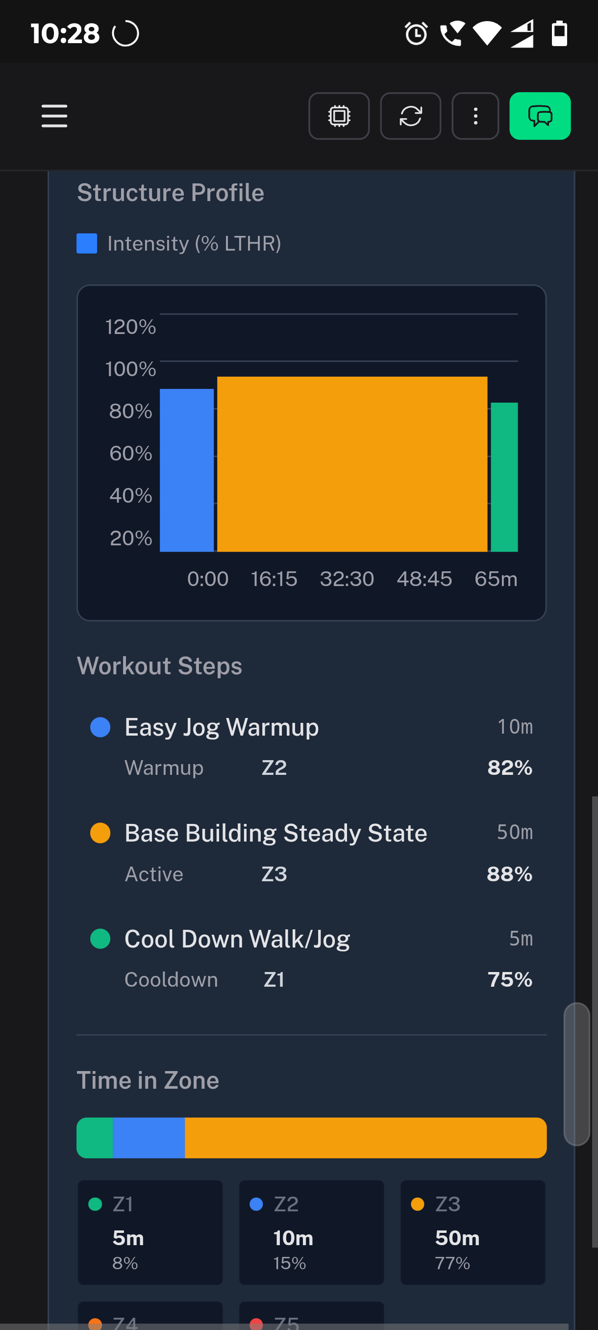Select the green cooldown bar in chart
This screenshot has width=598, height=1330.
[x=504, y=477]
